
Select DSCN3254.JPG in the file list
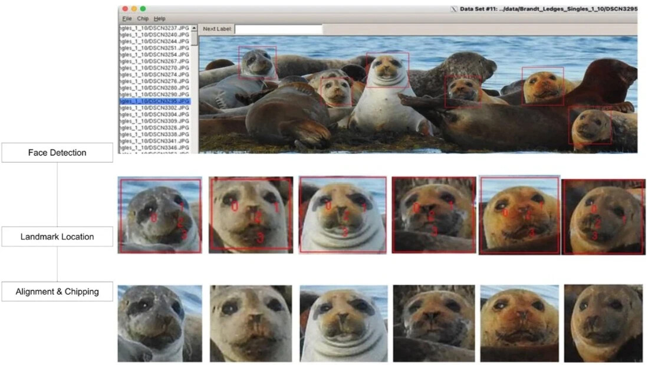pyautogui.click(x=154, y=55)
